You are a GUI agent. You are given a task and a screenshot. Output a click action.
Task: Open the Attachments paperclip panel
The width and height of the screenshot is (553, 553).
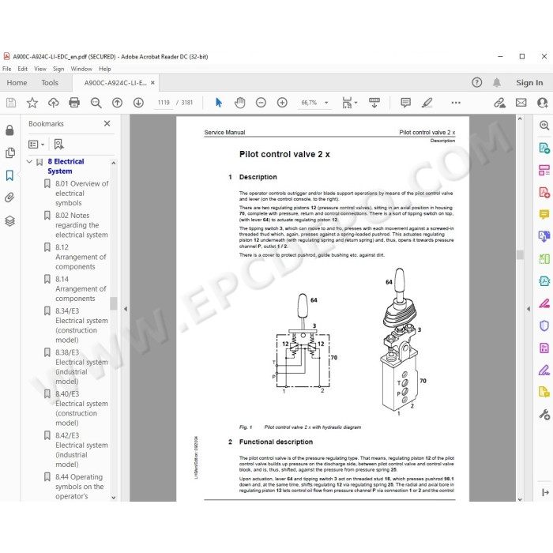point(9,197)
